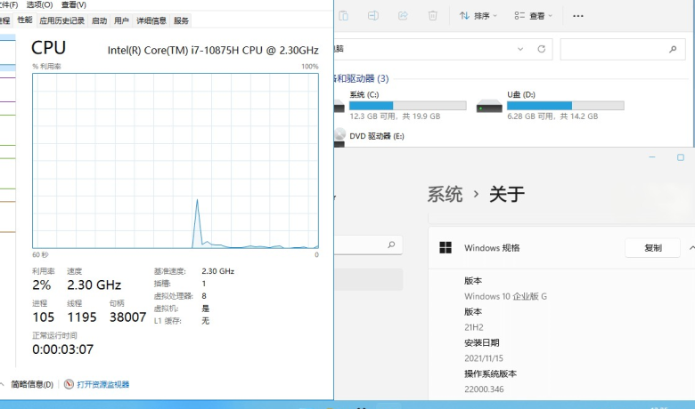Click the OS build 22000.346 value
This screenshot has height=409, width=695.
click(484, 389)
